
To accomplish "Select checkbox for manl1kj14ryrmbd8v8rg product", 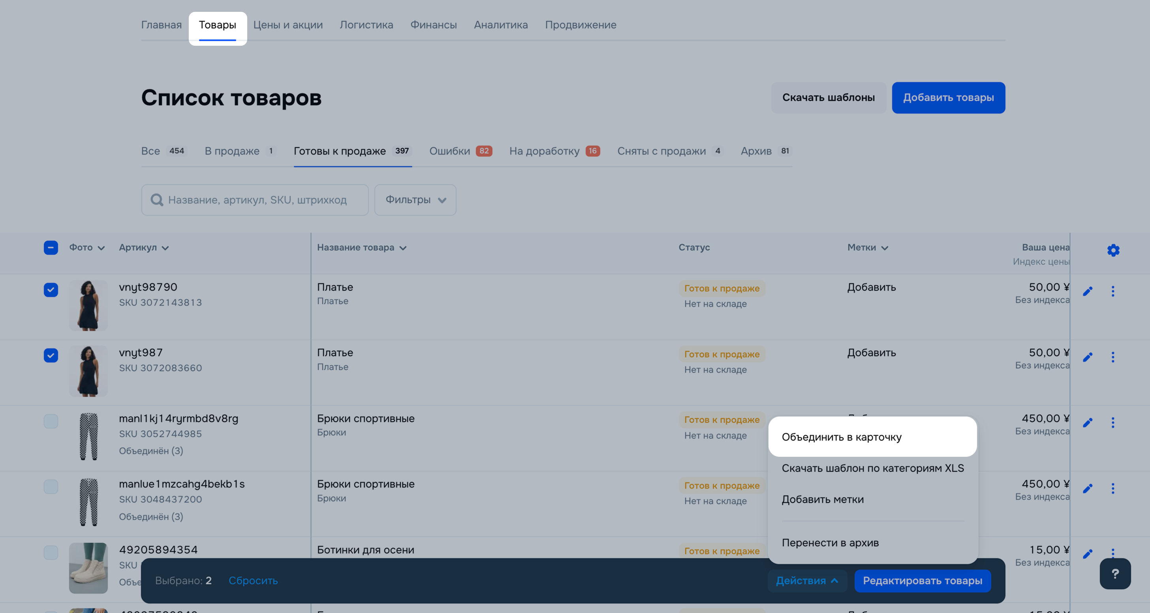I will click(51, 421).
